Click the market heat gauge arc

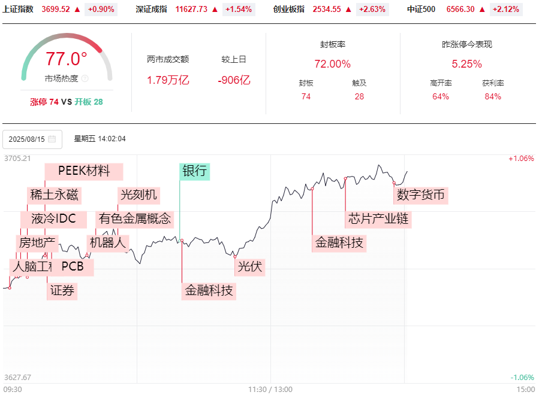(x=67, y=42)
